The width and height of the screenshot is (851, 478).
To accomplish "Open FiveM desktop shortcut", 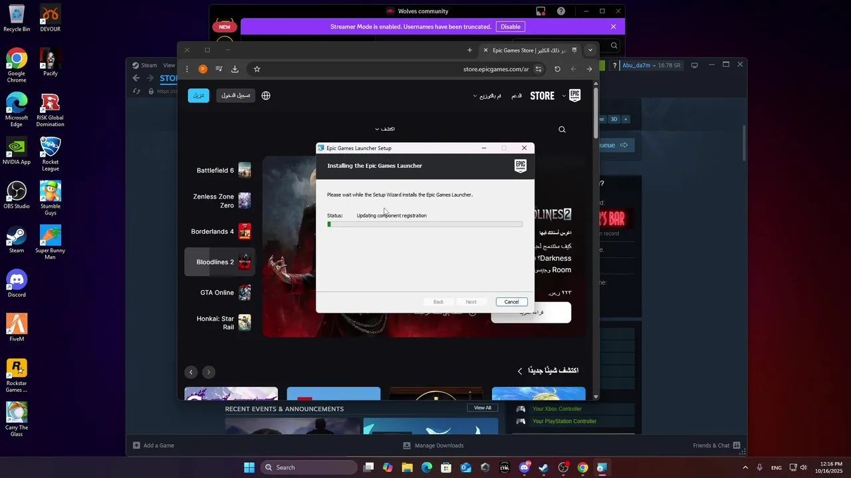I will [17, 329].
